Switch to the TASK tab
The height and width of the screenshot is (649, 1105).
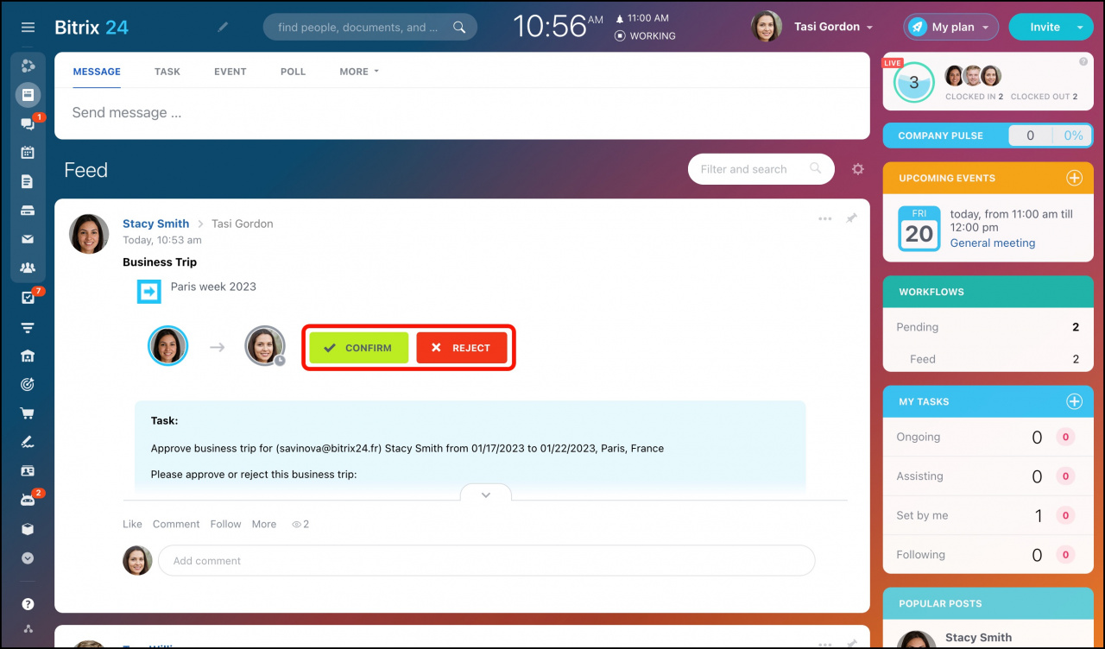tap(167, 72)
